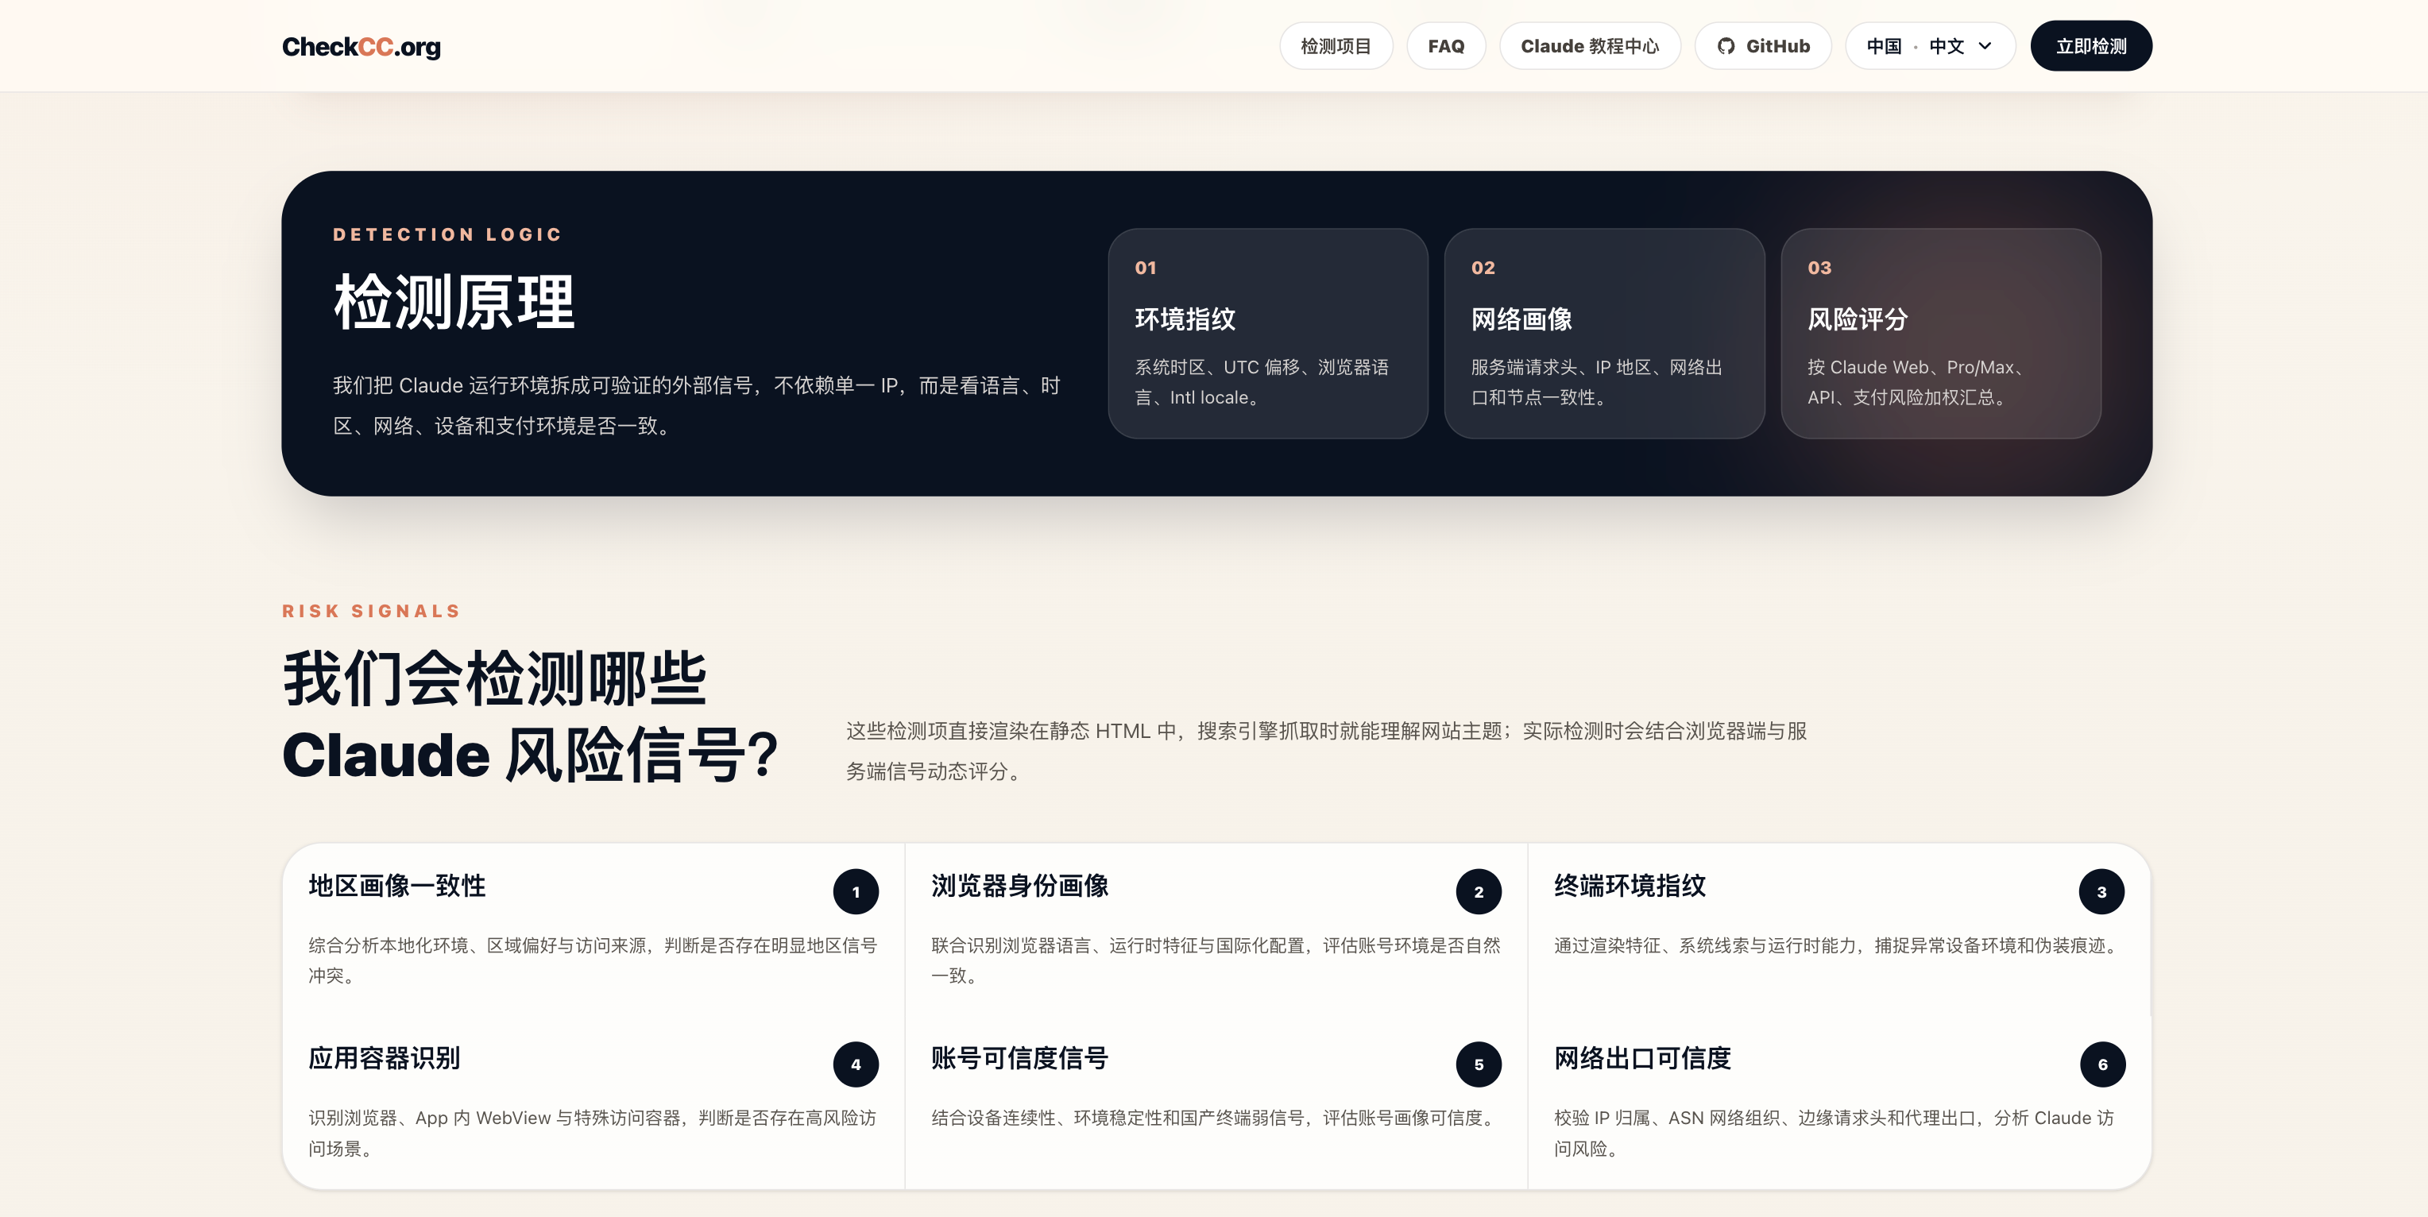Click the language dropdown chevron arrow
The image size is (2428, 1217).
[x=1985, y=46]
